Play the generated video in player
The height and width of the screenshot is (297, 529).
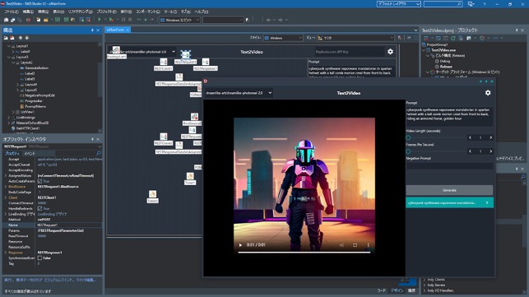(240, 245)
